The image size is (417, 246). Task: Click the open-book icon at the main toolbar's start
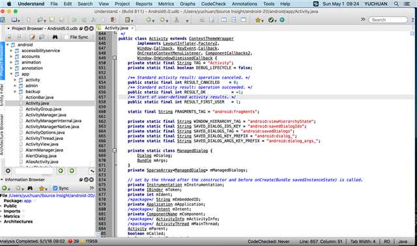(x=14, y=20)
